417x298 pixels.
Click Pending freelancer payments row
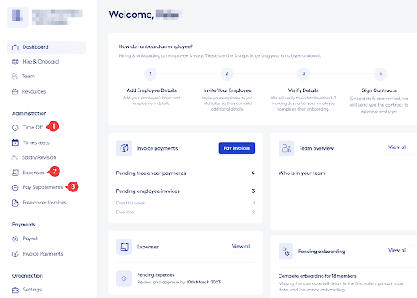[186, 173]
